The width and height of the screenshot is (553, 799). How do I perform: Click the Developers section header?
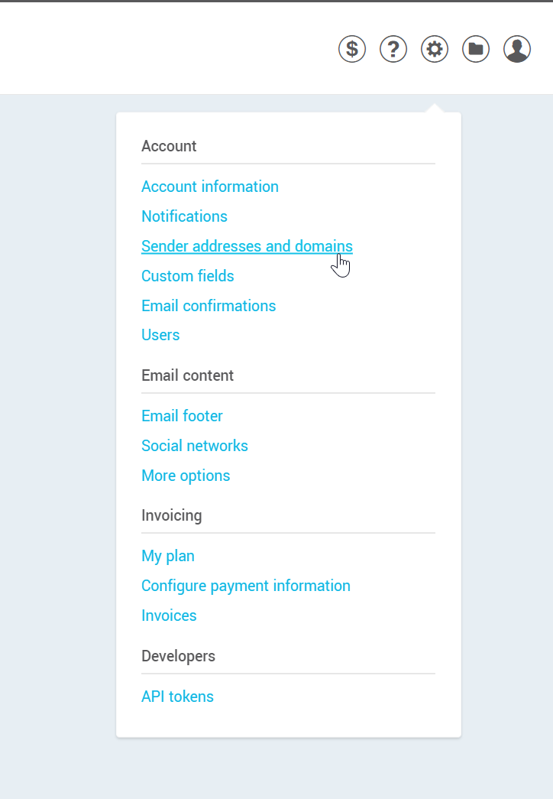pos(178,656)
